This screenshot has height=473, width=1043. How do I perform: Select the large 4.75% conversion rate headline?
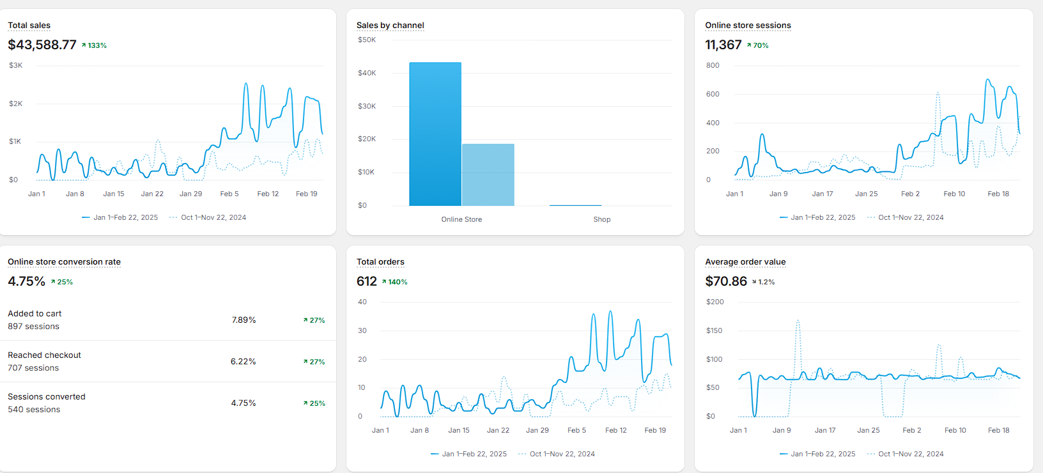click(27, 281)
